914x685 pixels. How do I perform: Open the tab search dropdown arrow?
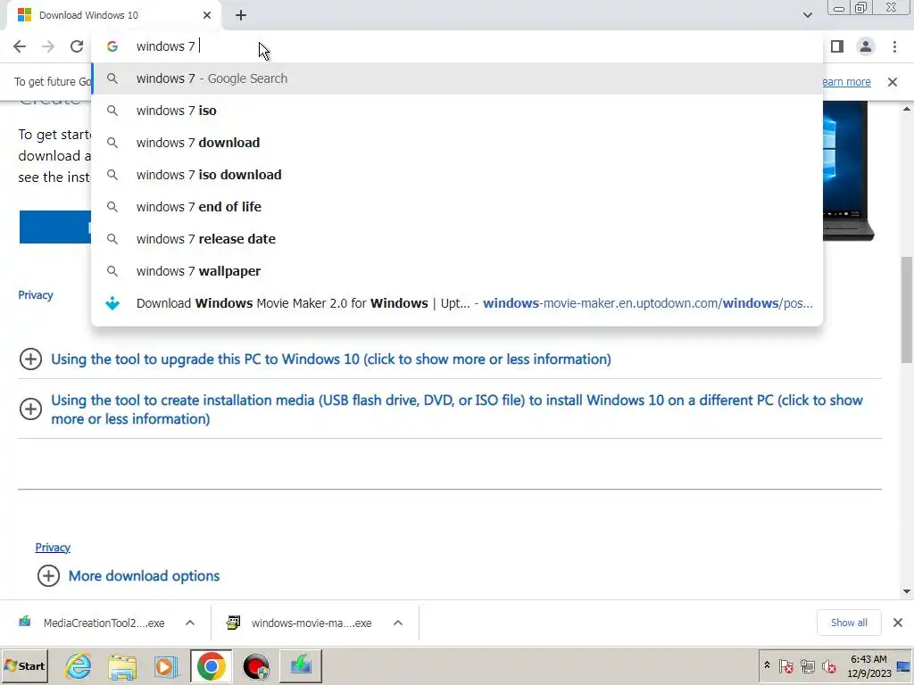(x=807, y=15)
